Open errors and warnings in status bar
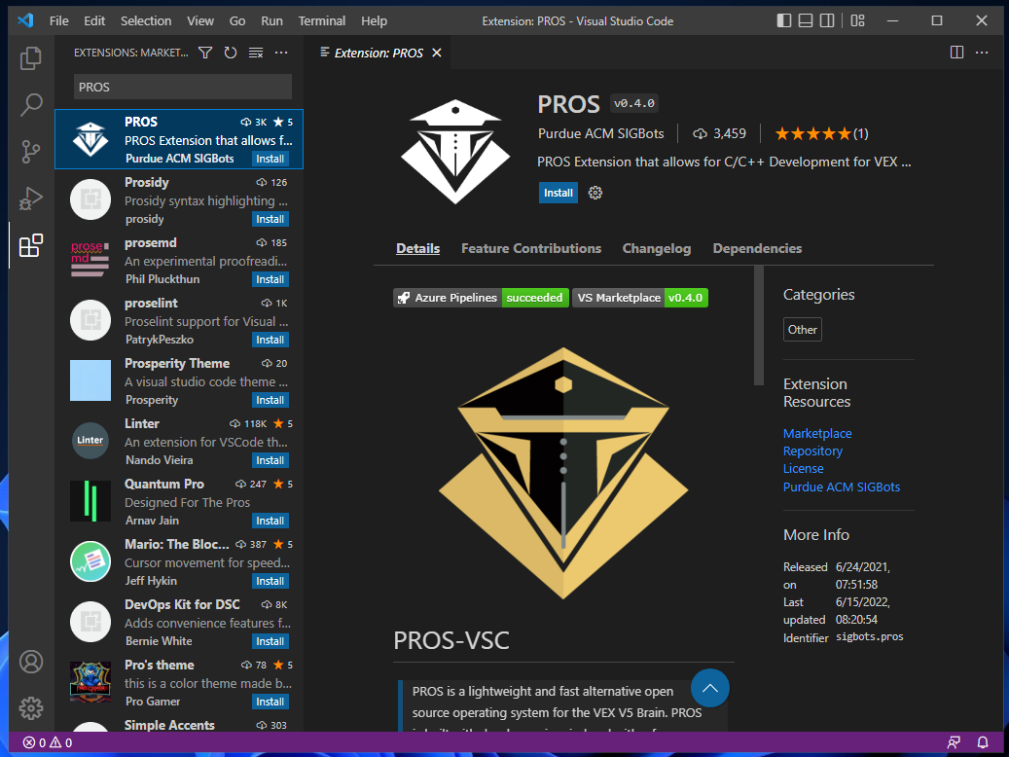Image resolution: width=1009 pixels, height=757 pixels. tap(48, 742)
